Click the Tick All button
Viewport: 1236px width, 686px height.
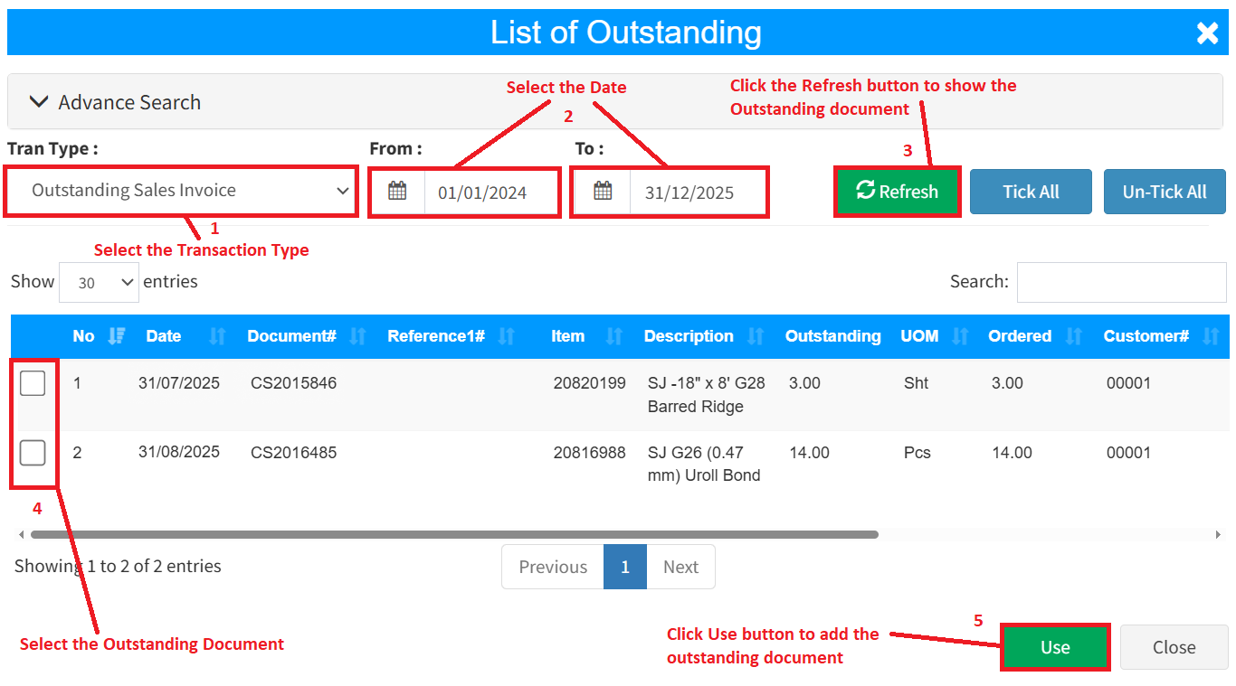point(1031,192)
